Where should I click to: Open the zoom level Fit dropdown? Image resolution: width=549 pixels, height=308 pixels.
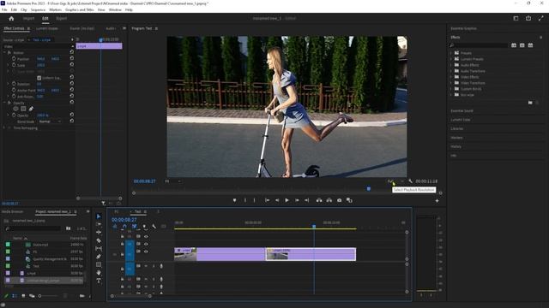click(x=172, y=181)
